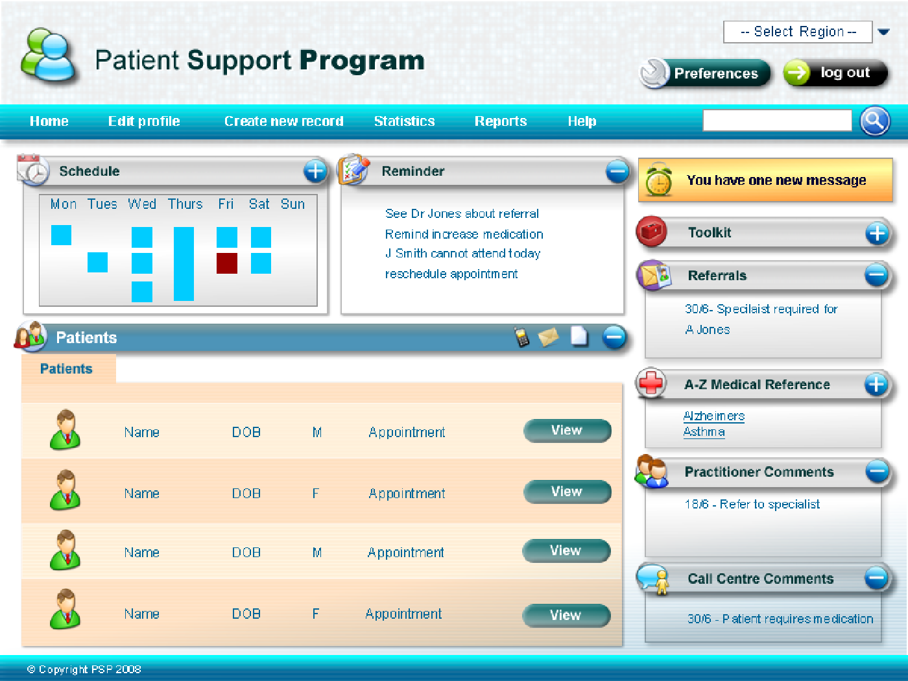The width and height of the screenshot is (908, 681).
Task: Open Create new record menu item
Action: tap(283, 121)
